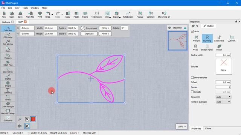The height and width of the screenshot is (135, 241).
Task: Open the Sequence dropdown in Properties
Action: [223, 97]
